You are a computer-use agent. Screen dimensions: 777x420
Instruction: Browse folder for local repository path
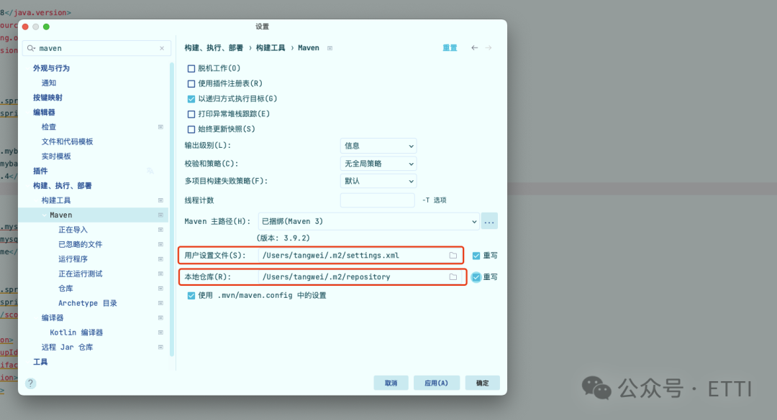[x=453, y=277]
